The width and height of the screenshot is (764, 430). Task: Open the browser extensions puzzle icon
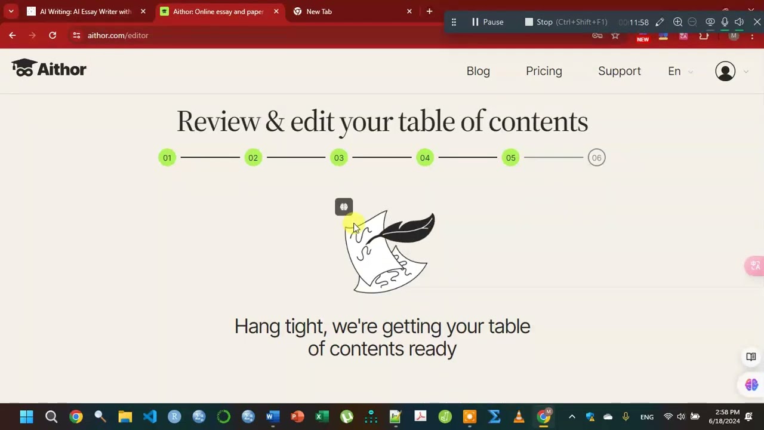[x=704, y=36]
